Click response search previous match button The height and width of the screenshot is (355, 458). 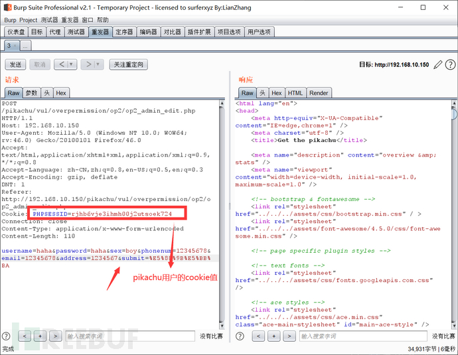click(x=258, y=336)
